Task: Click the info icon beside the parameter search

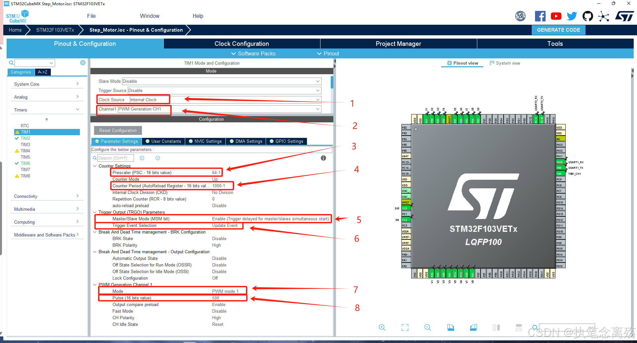Action: point(323,158)
